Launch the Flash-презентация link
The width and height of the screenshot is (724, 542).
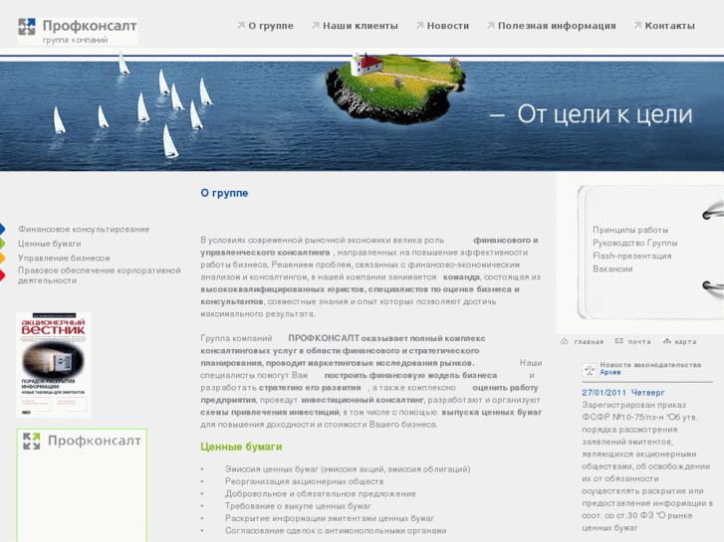click(x=631, y=256)
